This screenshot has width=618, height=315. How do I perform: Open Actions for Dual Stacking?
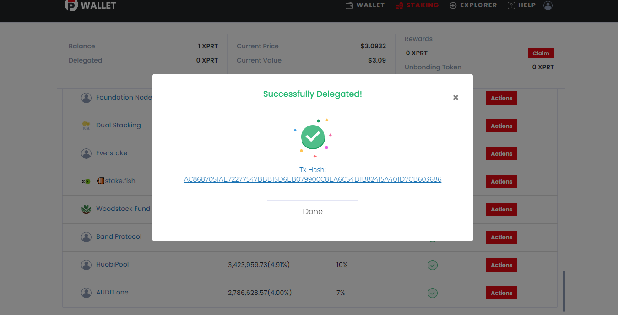point(502,126)
